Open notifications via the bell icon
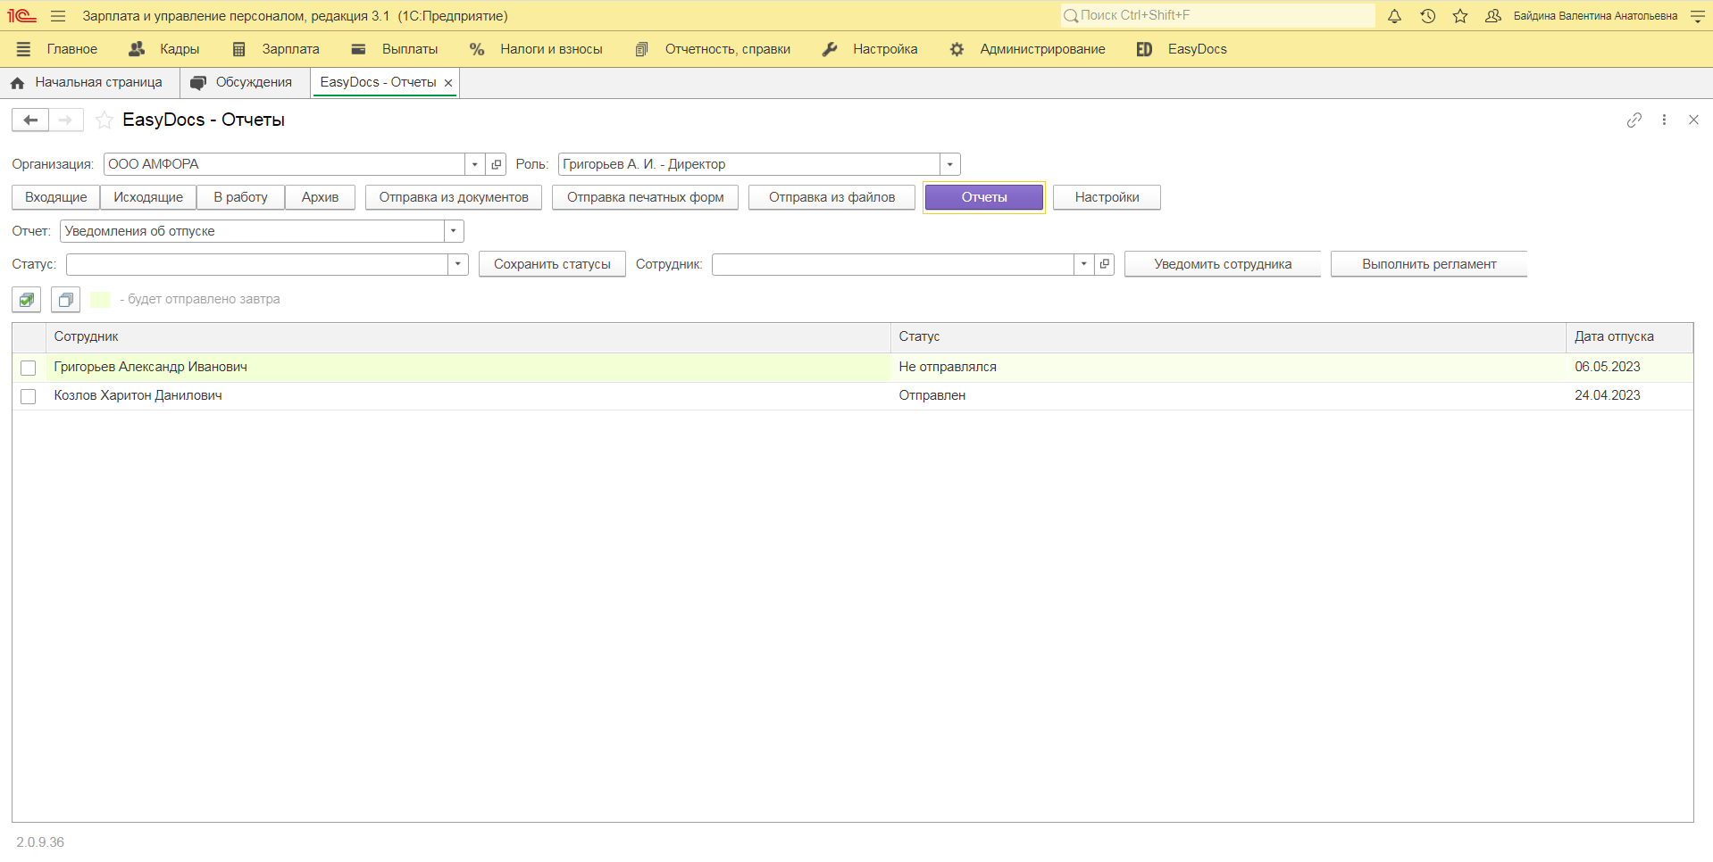Viewport: 1713px width, 862px height. click(1393, 15)
